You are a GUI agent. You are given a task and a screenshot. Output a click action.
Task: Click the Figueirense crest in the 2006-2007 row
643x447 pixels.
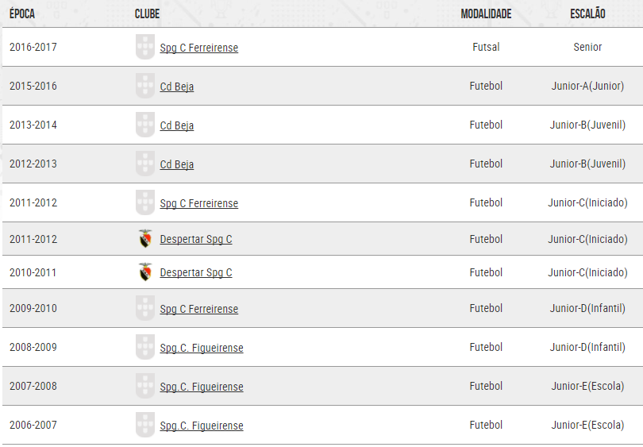coord(144,425)
